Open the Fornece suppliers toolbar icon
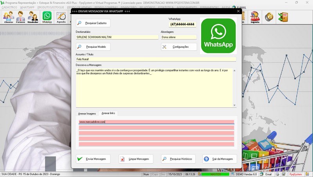 (x=20, y=17)
